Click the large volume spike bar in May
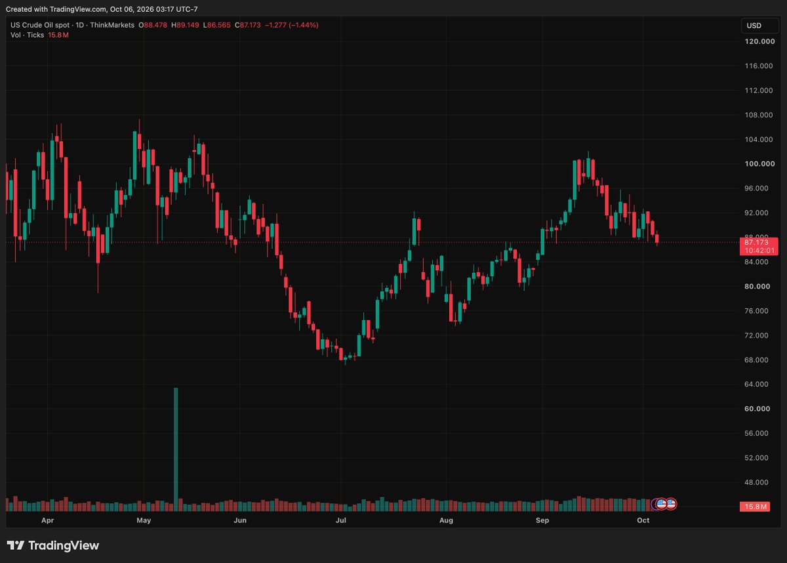The width and height of the screenshot is (787, 563). [176, 449]
